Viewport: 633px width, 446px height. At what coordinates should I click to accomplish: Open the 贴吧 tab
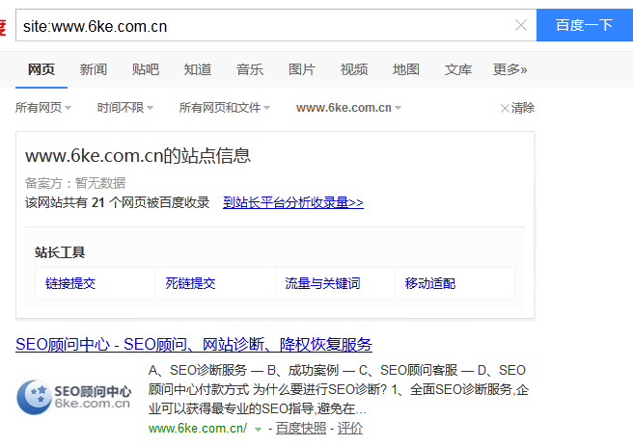click(146, 69)
